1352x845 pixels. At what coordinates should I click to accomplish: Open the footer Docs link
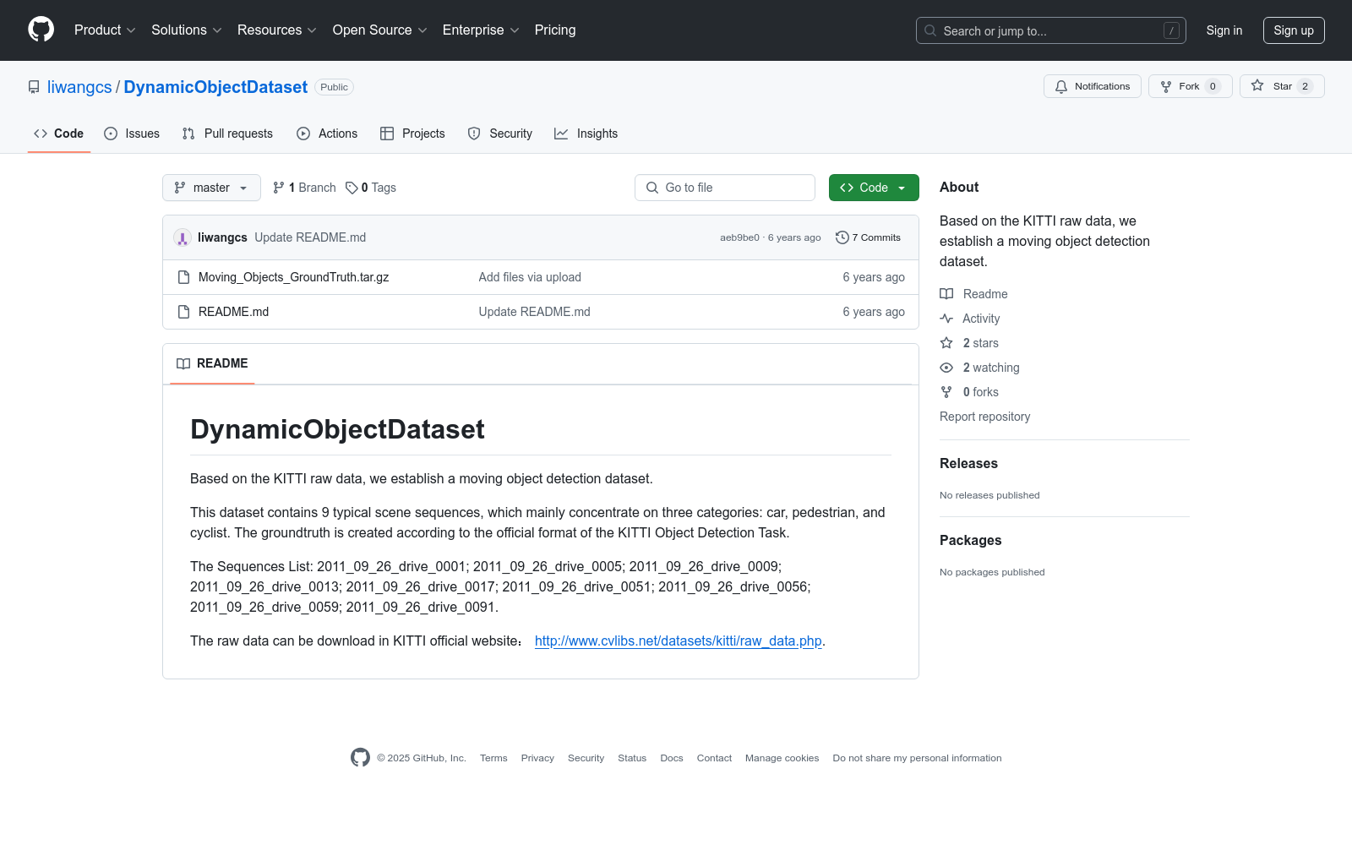(672, 758)
